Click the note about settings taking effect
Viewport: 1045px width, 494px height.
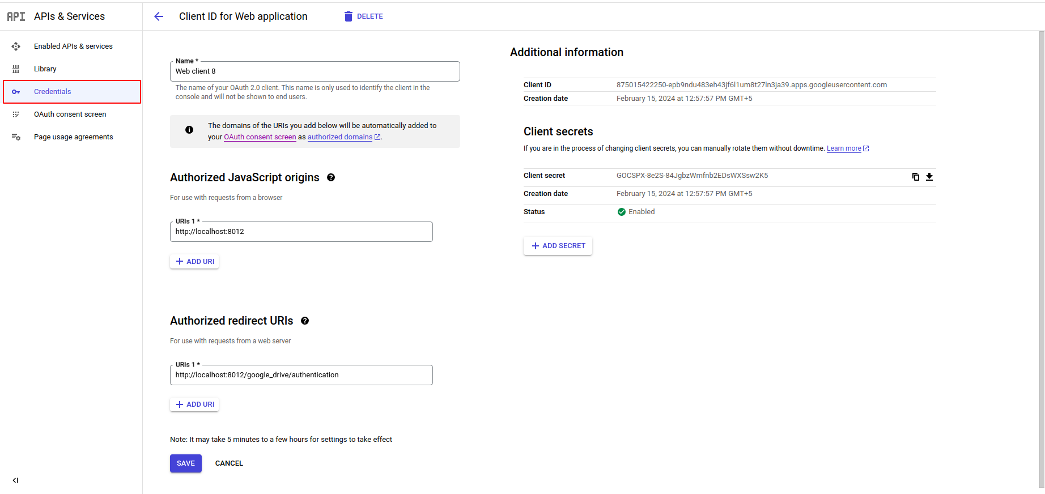point(281,440)
